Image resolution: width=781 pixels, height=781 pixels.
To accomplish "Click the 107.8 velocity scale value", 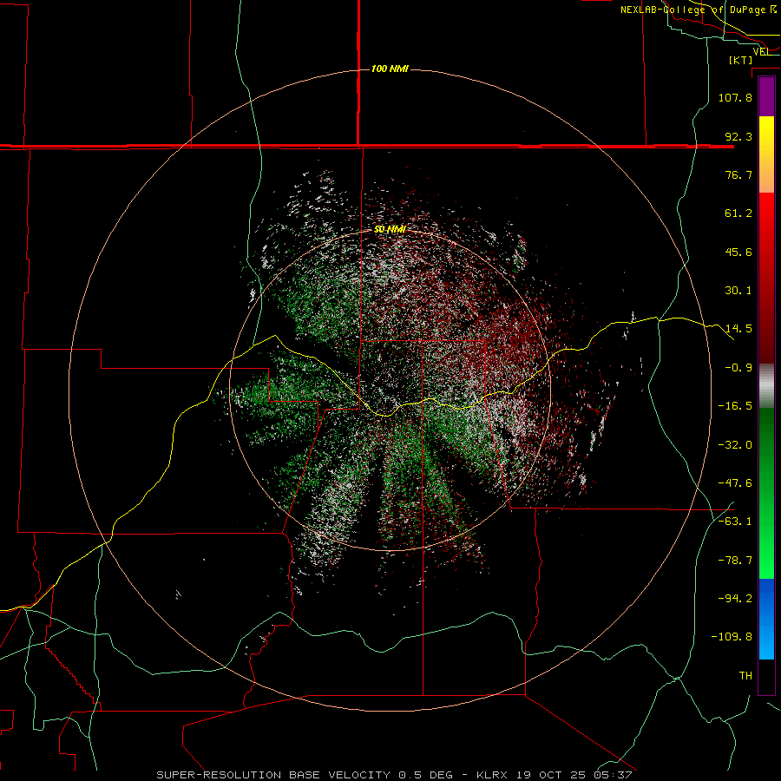I will coord(735,97).
